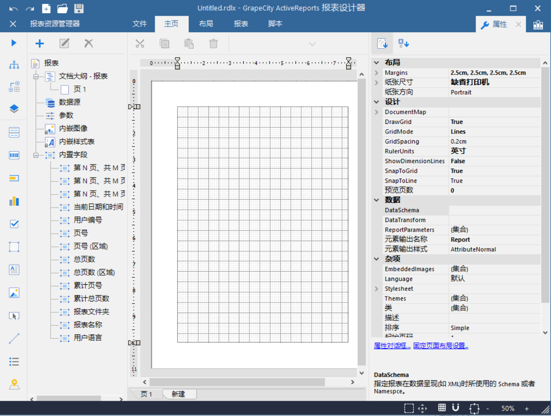Expand the 纸张尺寸 property
Screen dimensions: 551x416
tap(376, 82)
